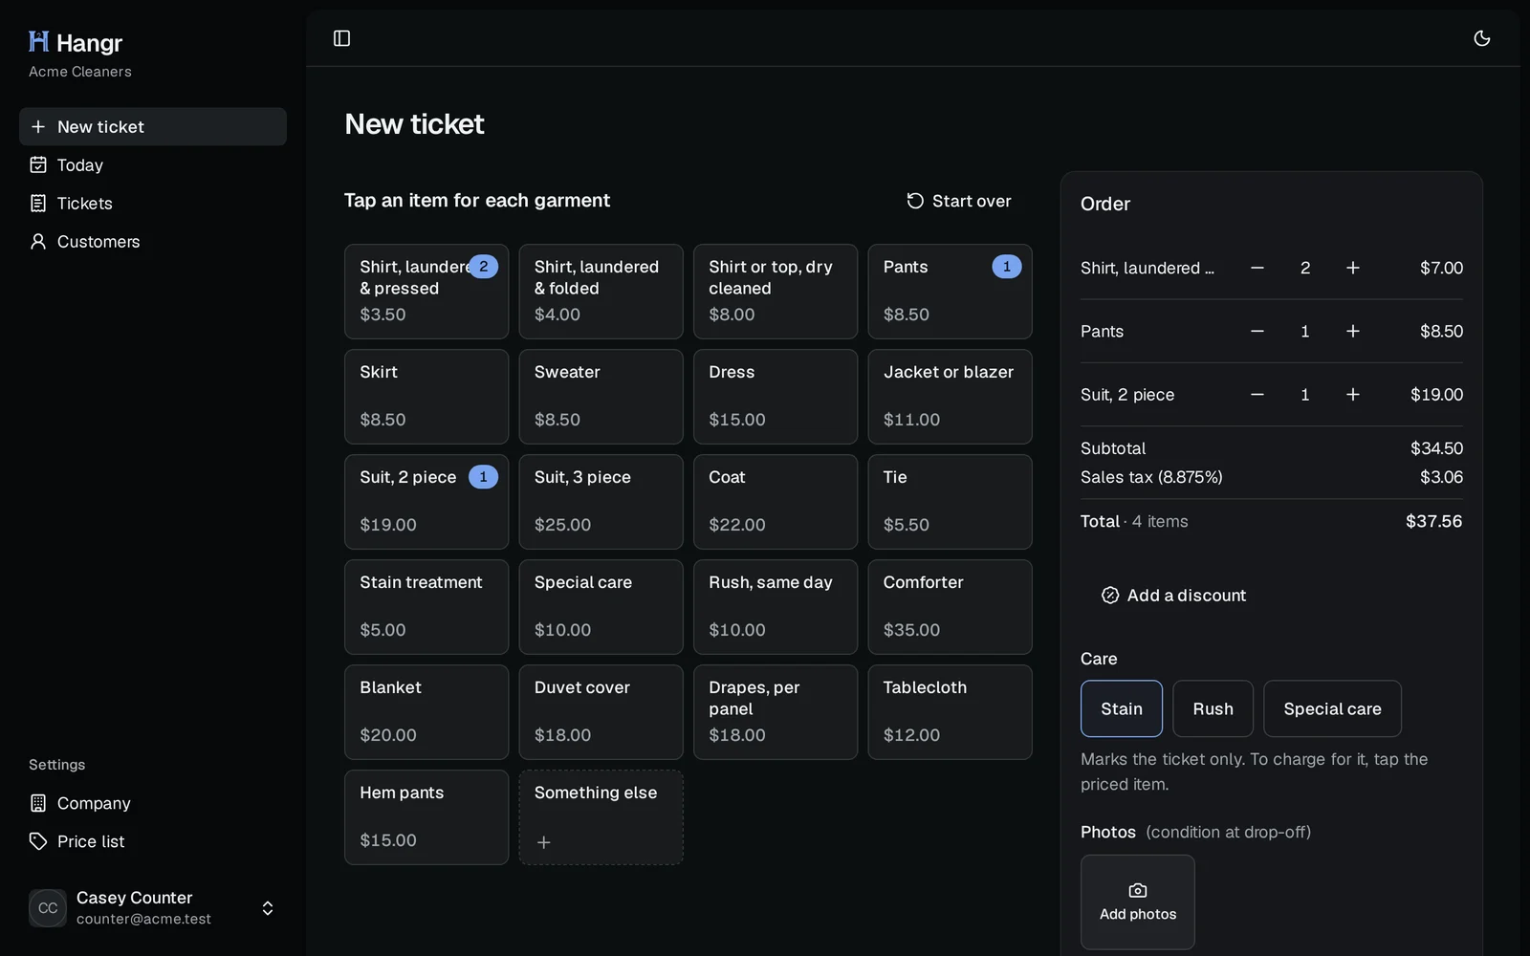
Task: Click the Hangr logo icon
Action: [x=38, y=41]
